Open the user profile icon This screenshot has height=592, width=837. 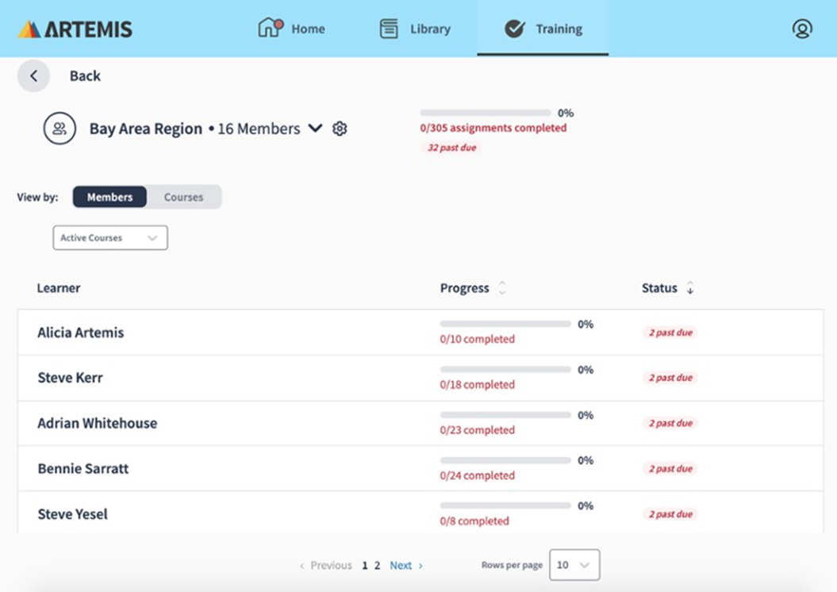pos(802,29)
